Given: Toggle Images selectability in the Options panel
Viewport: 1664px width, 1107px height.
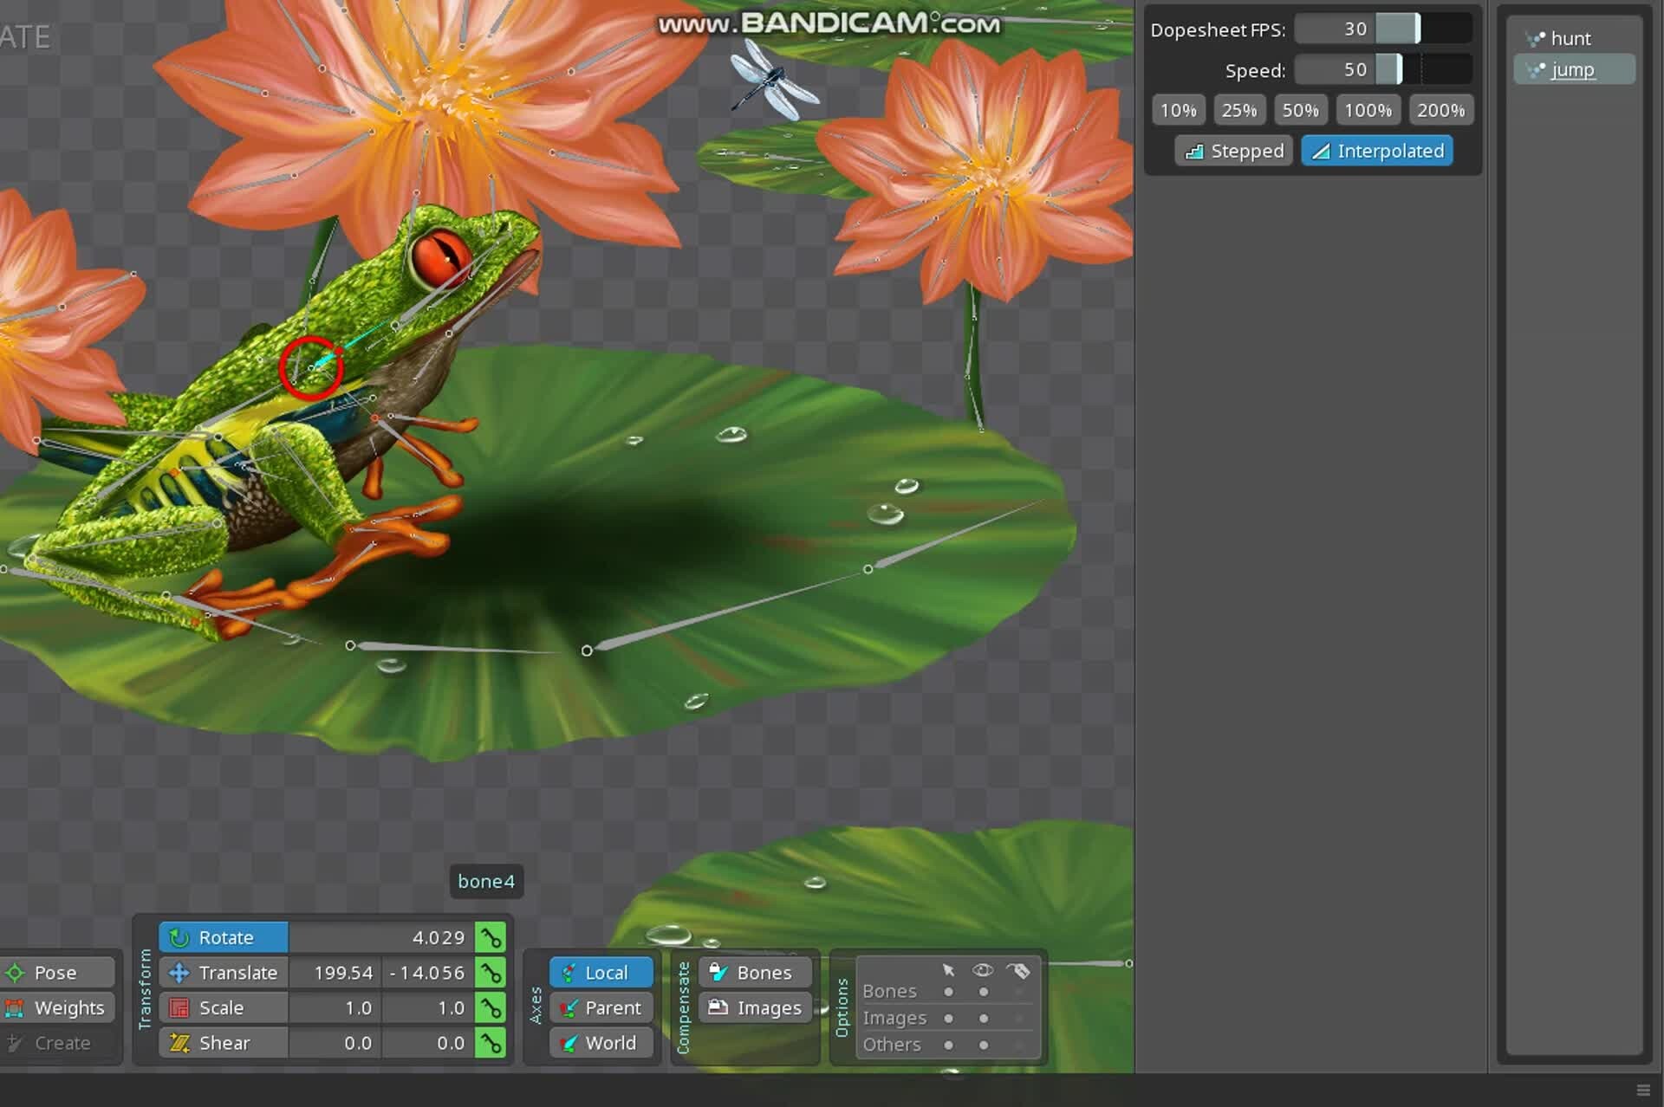Looking at the screenshot, I should [948, 1018].
